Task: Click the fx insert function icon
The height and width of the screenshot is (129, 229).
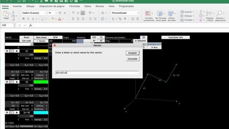Action: [30, 25]
